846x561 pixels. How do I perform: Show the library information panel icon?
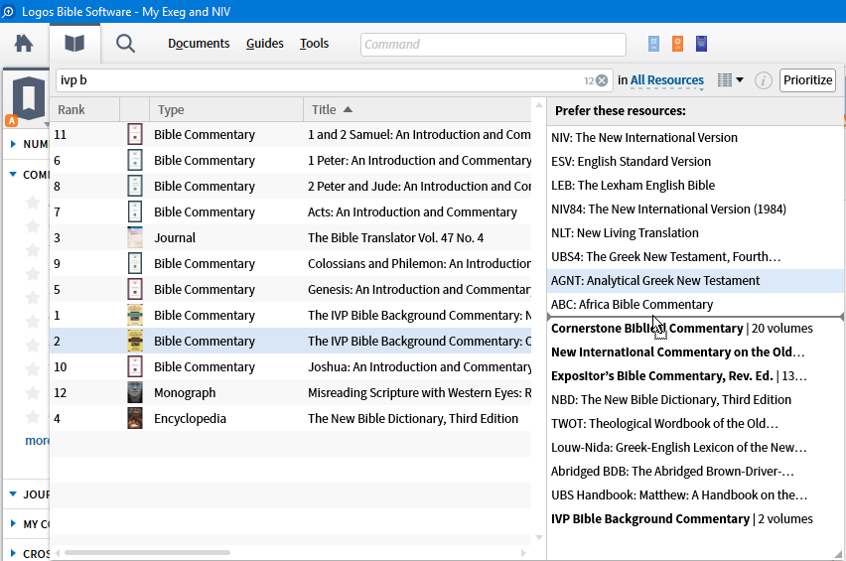[x=763, y=80]
